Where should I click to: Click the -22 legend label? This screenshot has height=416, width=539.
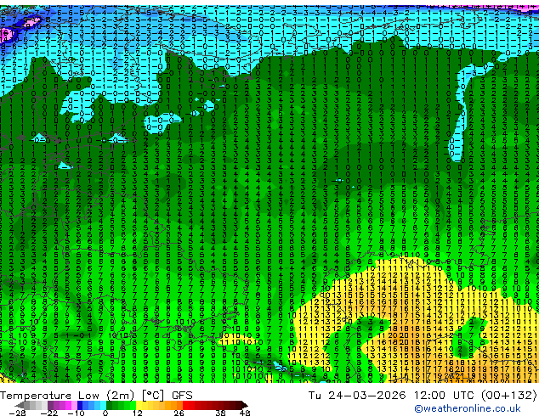(x=48, y=413)
